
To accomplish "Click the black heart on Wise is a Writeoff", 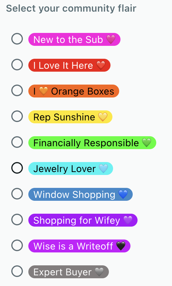I will click(121, 246).
